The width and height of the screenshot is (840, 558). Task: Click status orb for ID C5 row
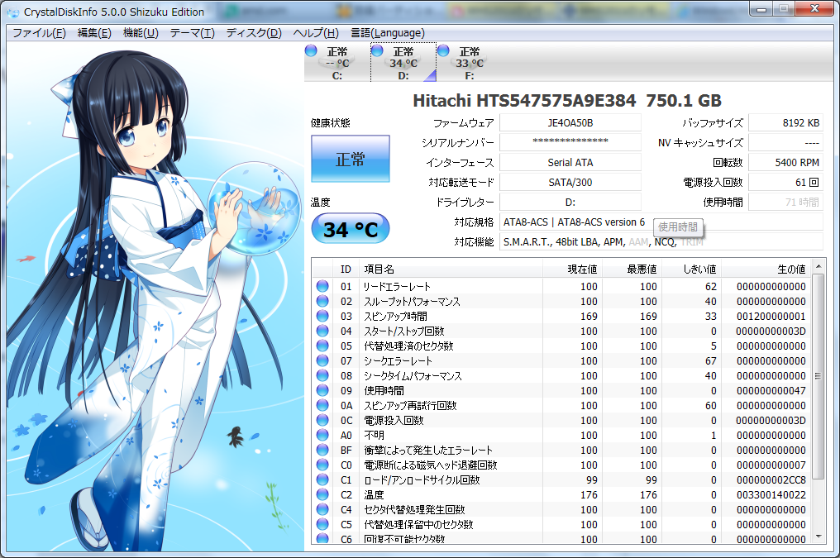point(322,524)
